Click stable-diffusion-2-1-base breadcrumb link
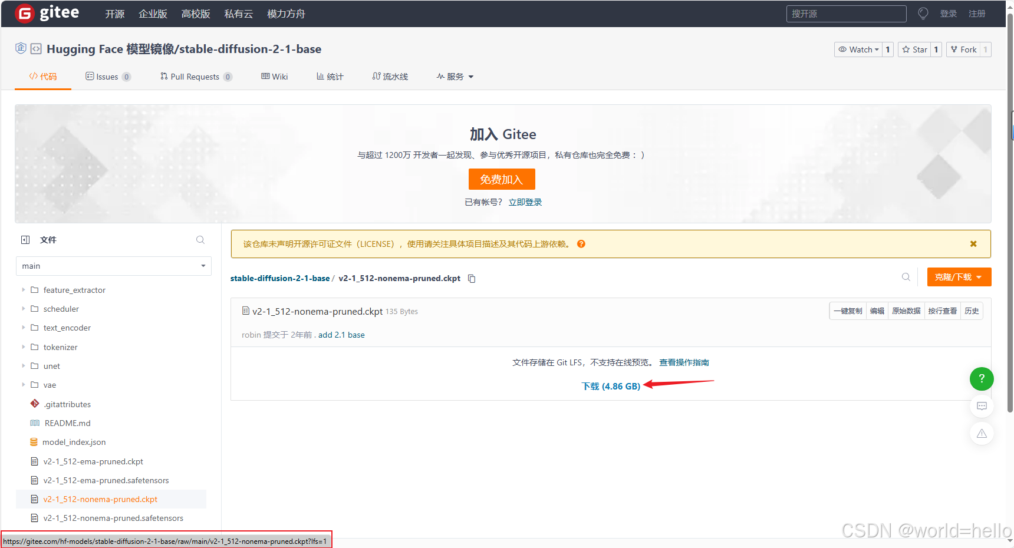Screen dimensions: 1014x548 click(x=280, y=278)
